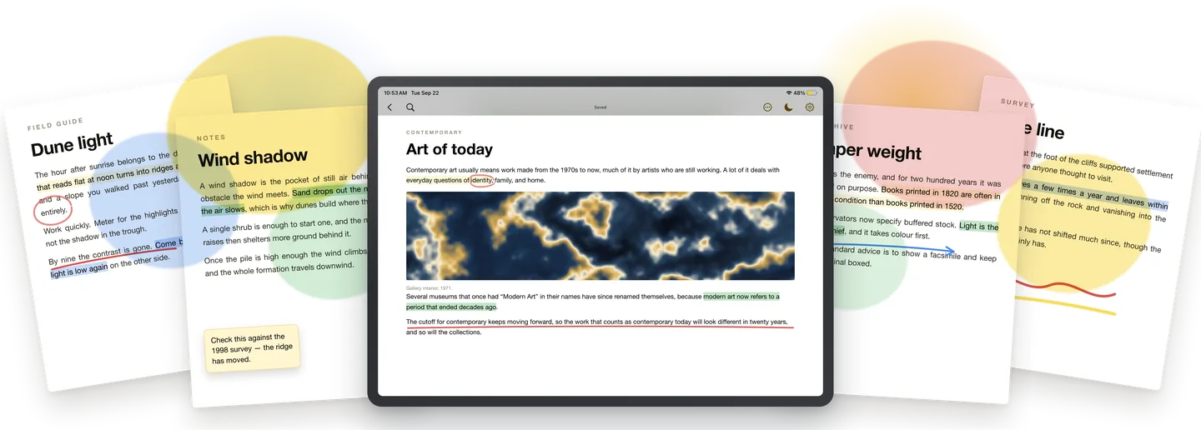Click the 'Dune light' heading on the Field Guide page
The image size is (1201, 430).
pyautogui.click(x=72, y=145)
